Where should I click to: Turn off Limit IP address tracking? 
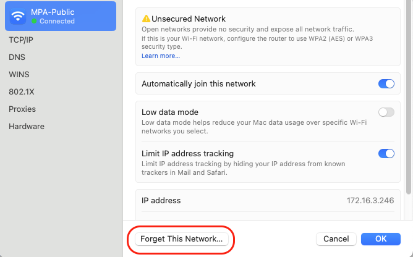[x=386, y=154]
